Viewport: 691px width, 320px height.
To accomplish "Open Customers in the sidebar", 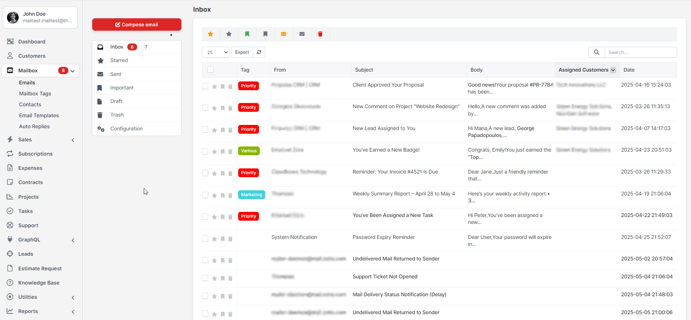I will pyautogui.click(x=32, y=56).
